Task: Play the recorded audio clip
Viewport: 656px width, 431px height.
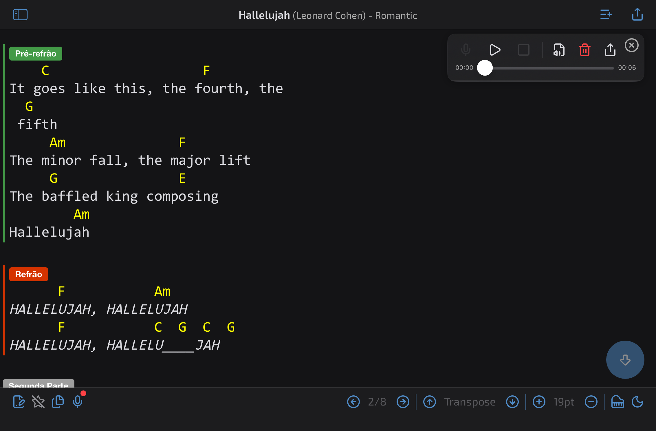Action: point(495,50)
